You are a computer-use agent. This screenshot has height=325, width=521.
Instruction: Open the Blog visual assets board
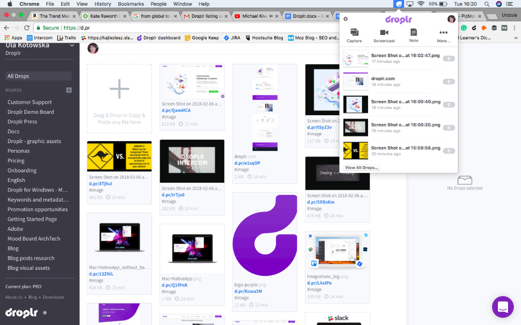point(28,267)
